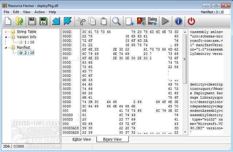Select the 2 : 10 manifest resource
The height and width of the screenshot is (152, 233).
tap(26, 53)
